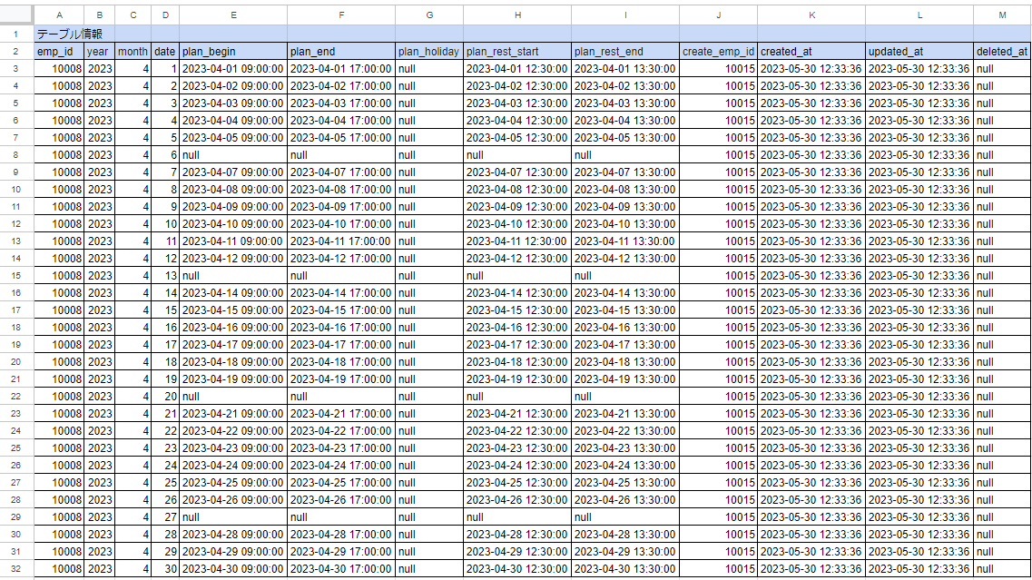
Task: Click the plan_rest_start cell 2023-04-23 12:30:00
Action: click(x=517, y=447)
